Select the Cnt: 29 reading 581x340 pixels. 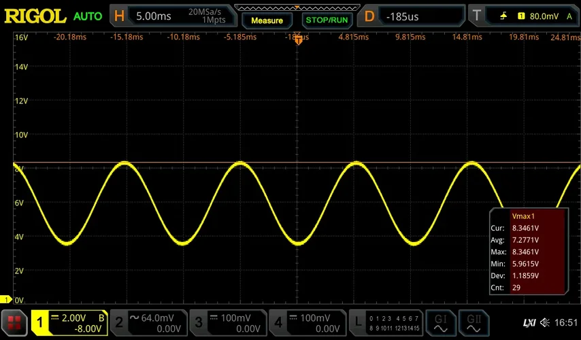pos(505,288)
